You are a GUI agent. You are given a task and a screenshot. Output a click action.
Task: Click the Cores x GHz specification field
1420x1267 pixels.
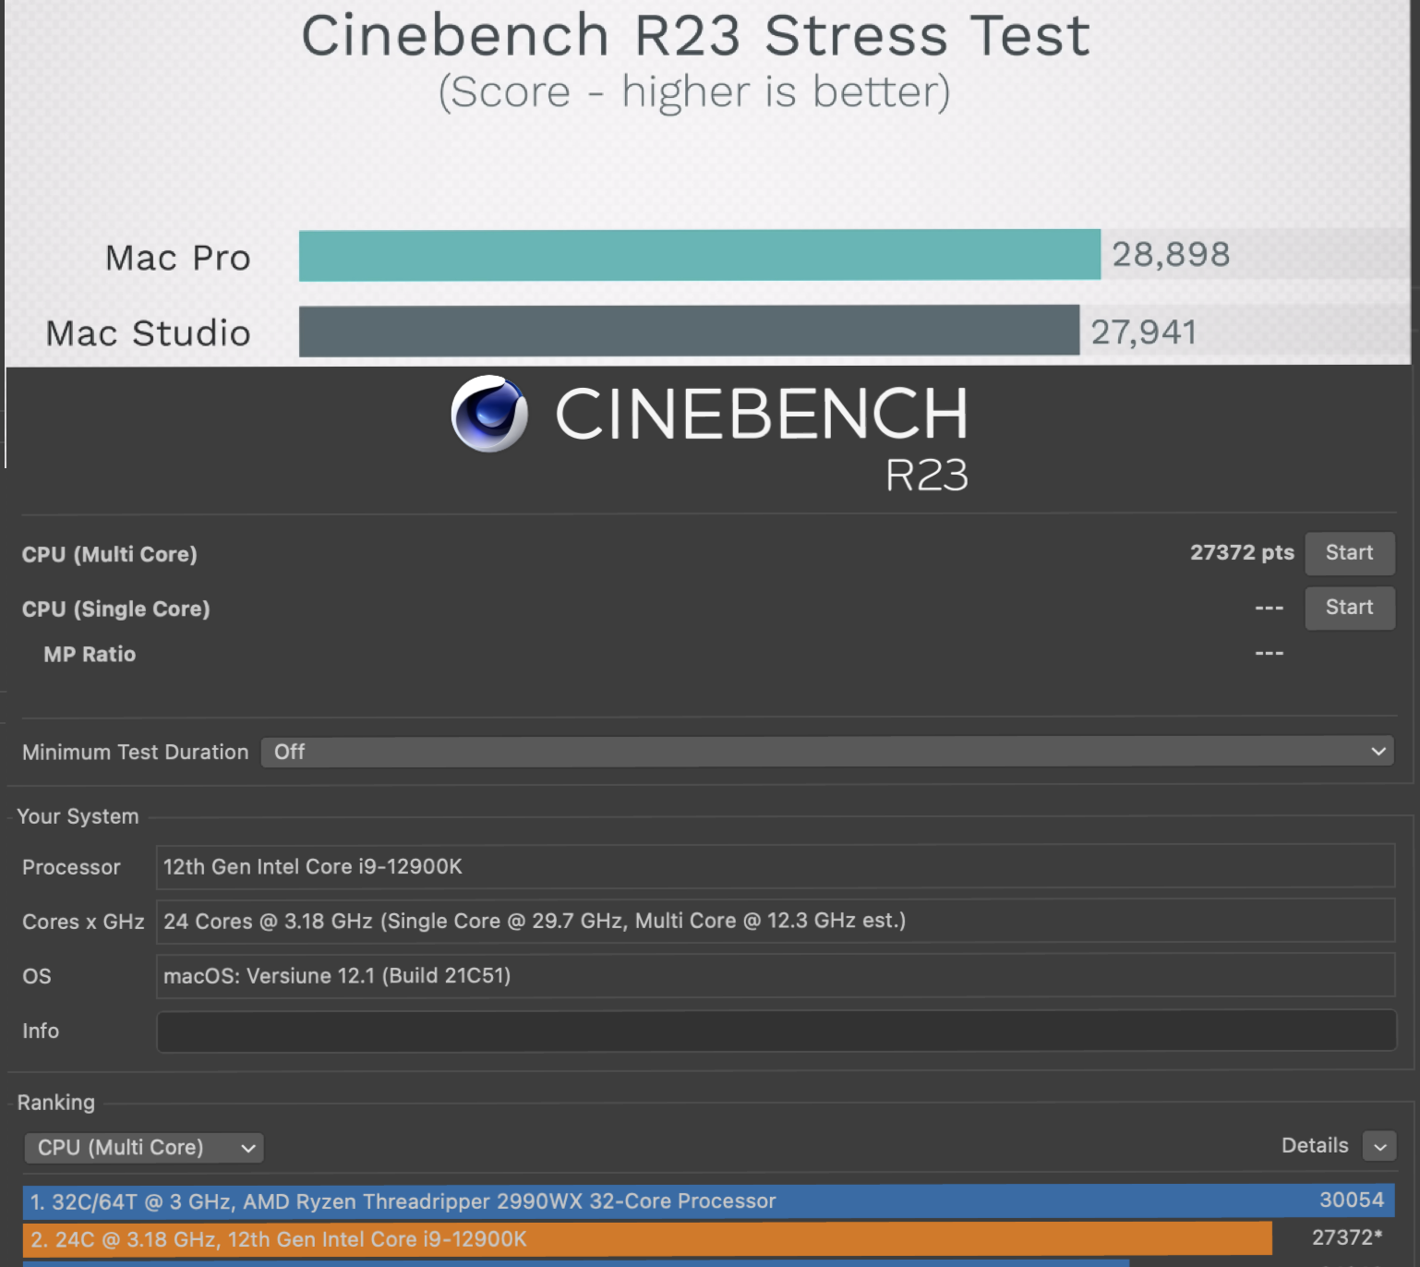point(776,921)
